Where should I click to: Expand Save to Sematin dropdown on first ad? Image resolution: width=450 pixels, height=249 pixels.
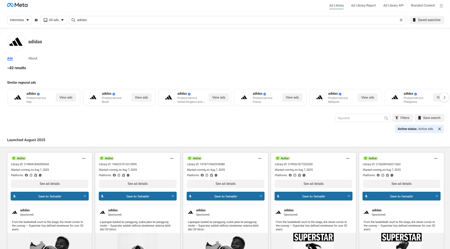(85, 196)
